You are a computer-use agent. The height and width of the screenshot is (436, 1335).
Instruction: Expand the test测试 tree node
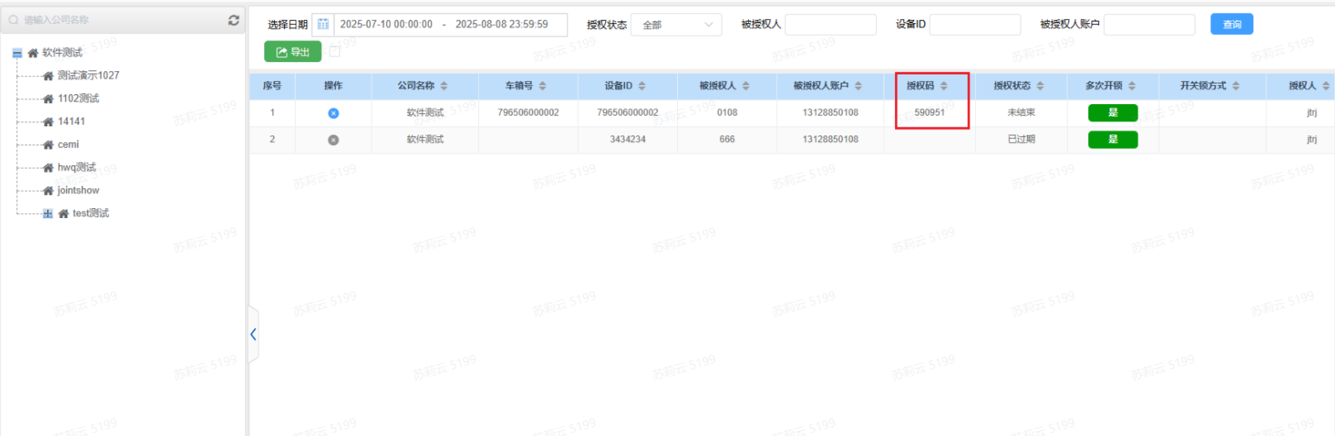(48, 214)
